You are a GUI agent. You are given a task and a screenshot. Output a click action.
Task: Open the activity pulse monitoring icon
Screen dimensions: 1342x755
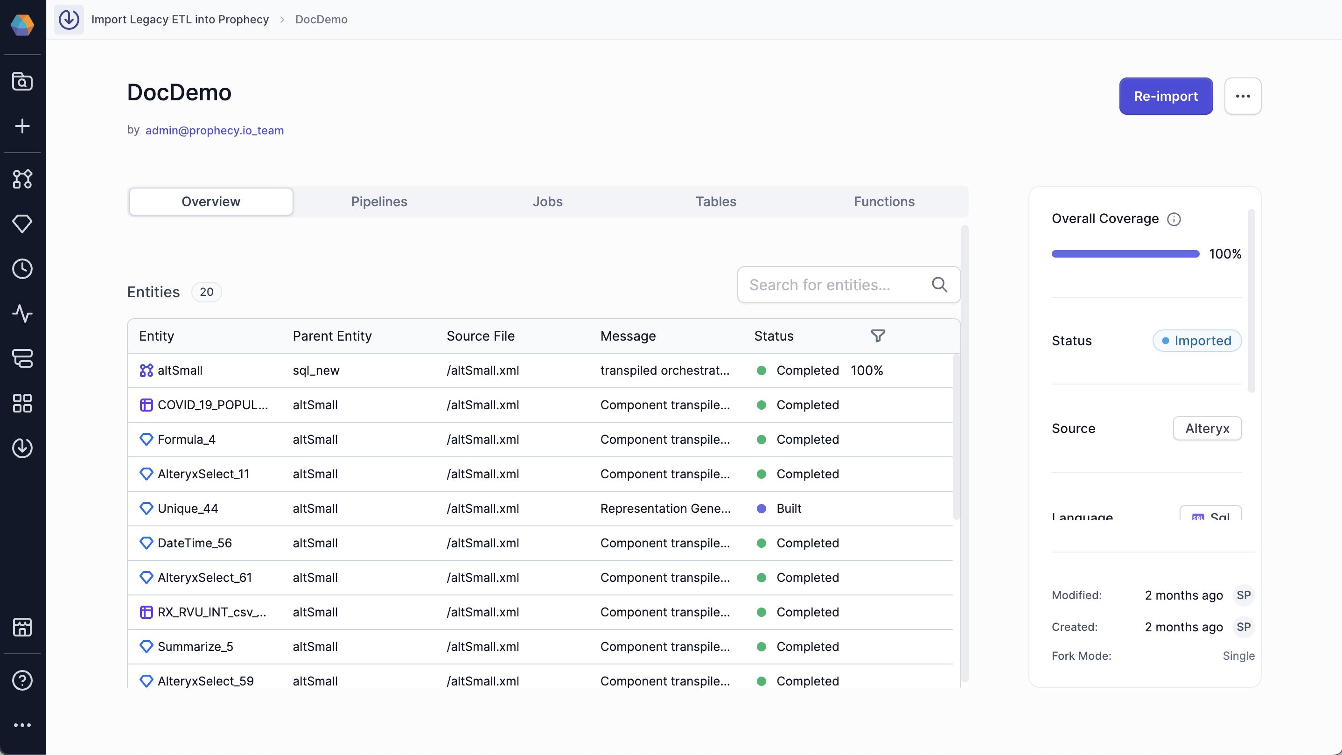tap(22, 314)
